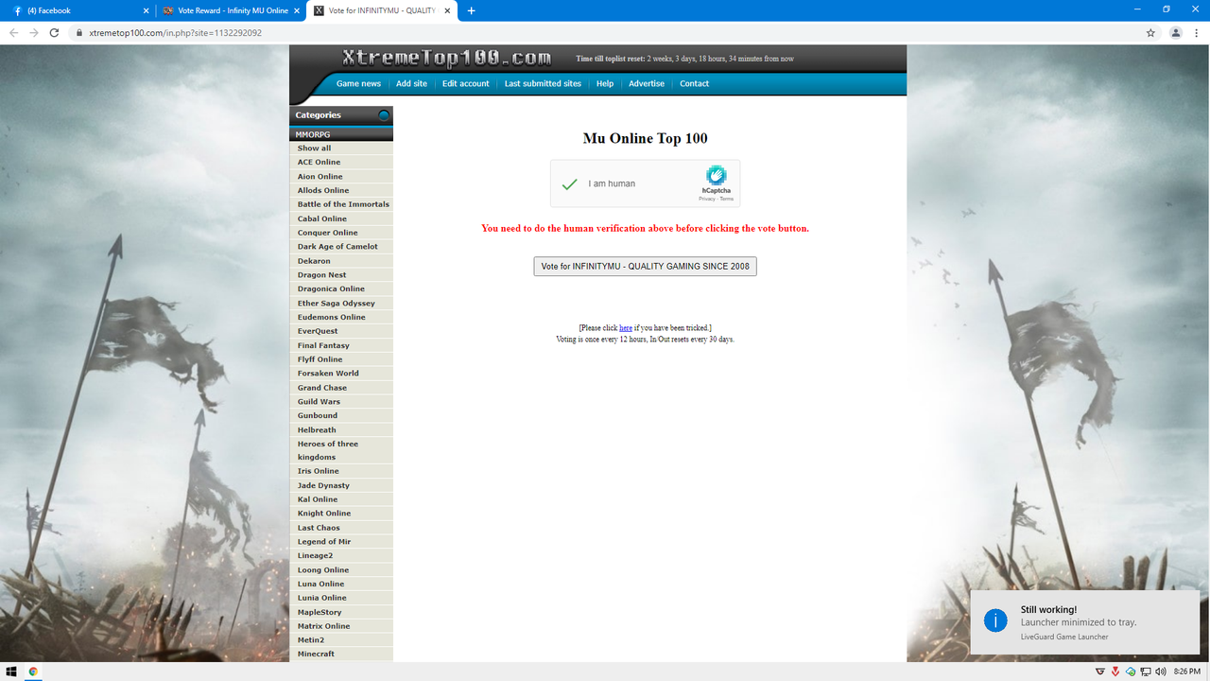Open Battle of the Immortals category
Image resolution: width=1210 pixels, height=681 pixels.
pos(343,204)
